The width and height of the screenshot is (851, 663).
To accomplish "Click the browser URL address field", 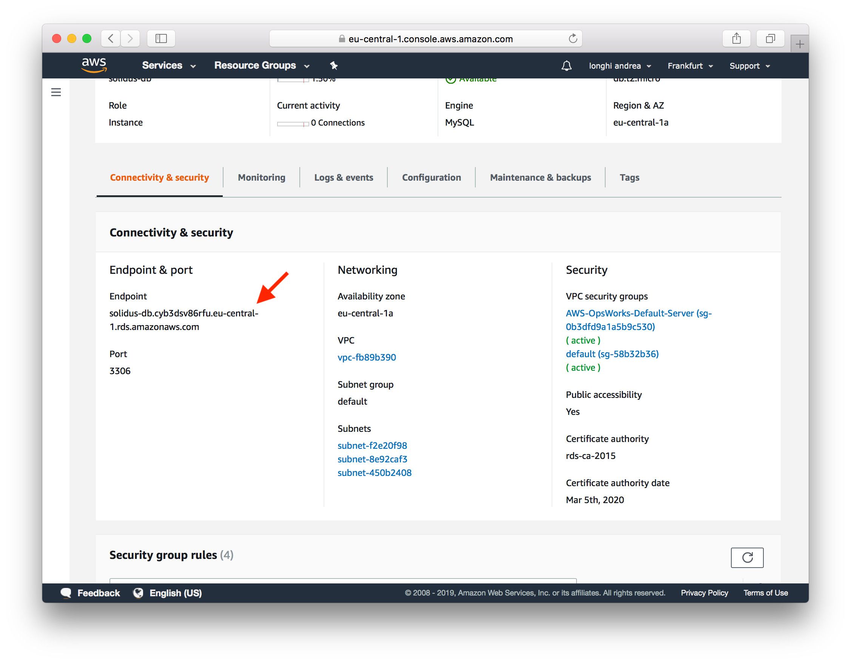I will [430, 39].
